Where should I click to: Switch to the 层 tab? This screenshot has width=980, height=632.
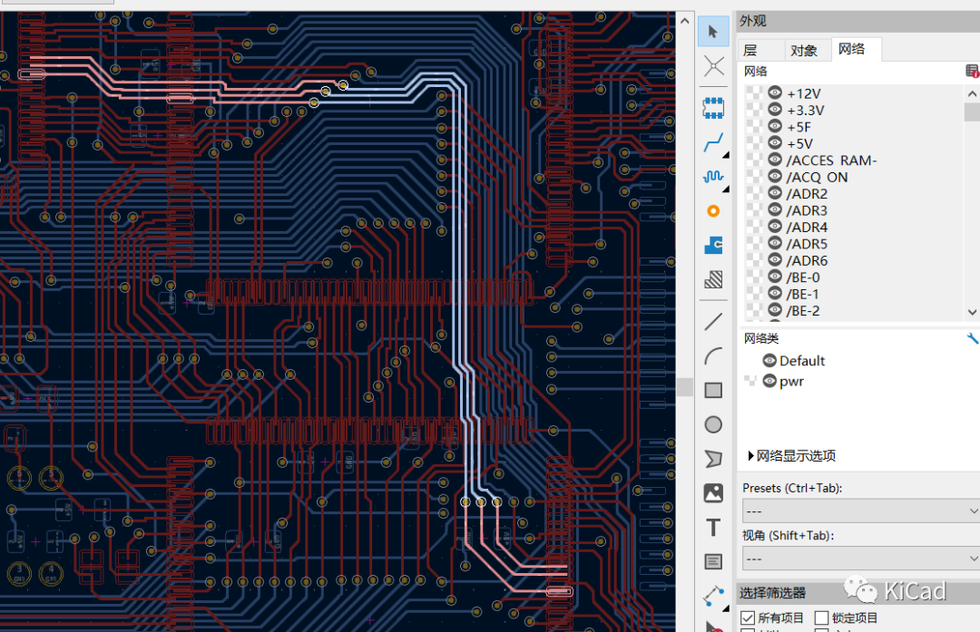pos(761,50)
